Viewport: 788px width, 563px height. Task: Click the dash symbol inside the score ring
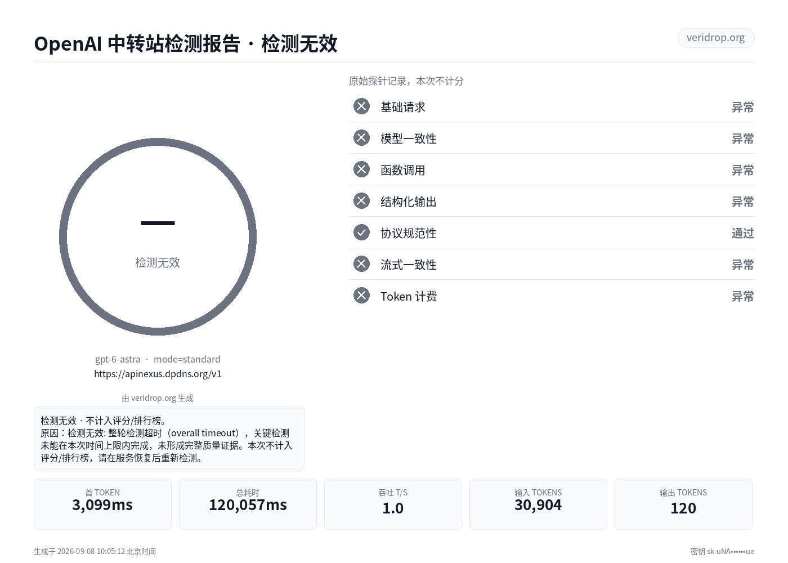coord(158,224)
